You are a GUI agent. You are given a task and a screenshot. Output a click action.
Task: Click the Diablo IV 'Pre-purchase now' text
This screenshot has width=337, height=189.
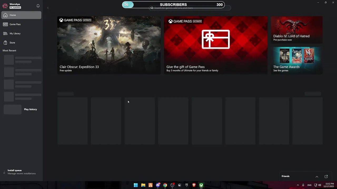(283, 40)
